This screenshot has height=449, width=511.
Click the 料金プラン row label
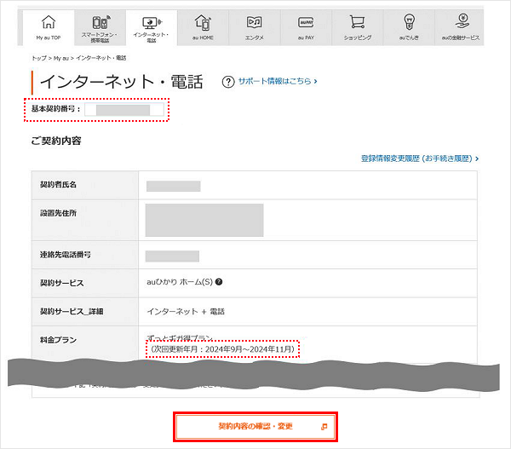pyautogui.click(x=58, y=340)
